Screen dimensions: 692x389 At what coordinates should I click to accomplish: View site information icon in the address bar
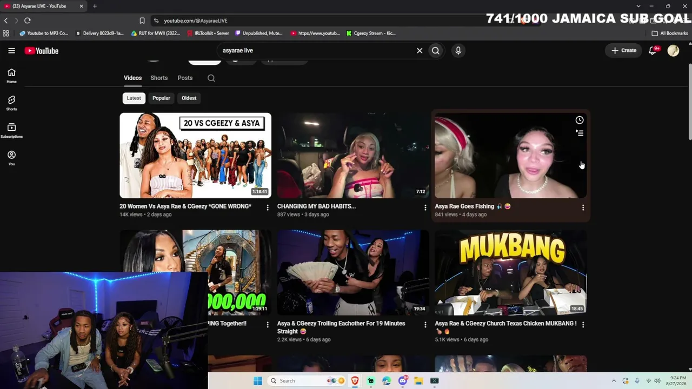[156, 21]
